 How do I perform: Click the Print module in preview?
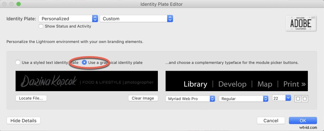click(294, 84)
